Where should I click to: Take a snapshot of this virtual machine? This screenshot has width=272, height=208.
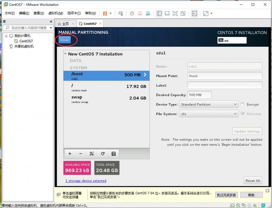click(132, 14)
